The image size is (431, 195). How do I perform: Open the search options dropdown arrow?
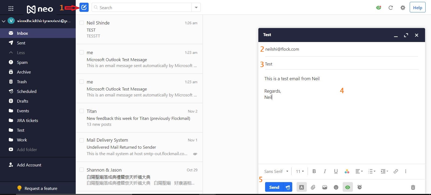[196, 8]
